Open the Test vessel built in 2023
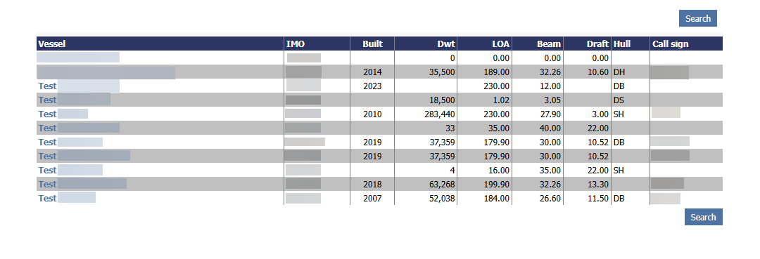 tap(79, 86)
